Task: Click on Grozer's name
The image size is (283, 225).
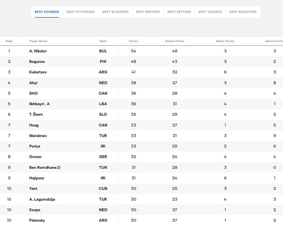Action: [x=35, y=157]
